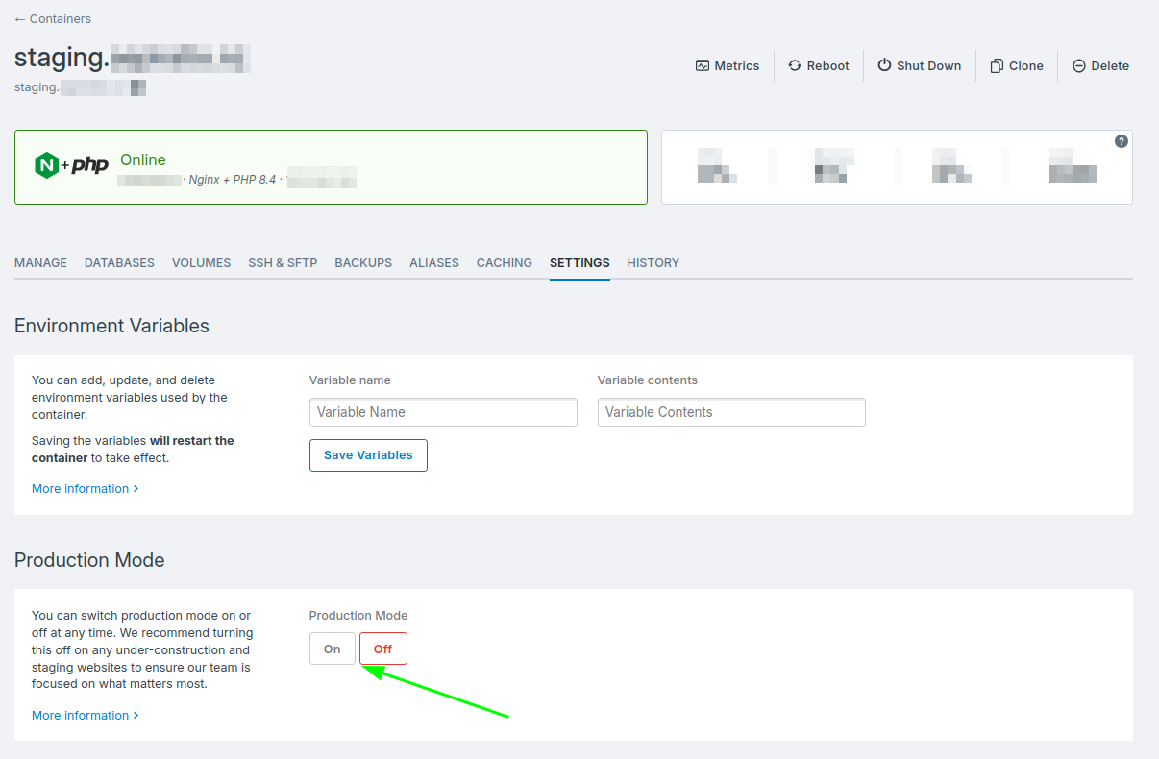Click the Nginx + PHP logo
Viewport: 1159px width, 759px height.
pos(71,165)
